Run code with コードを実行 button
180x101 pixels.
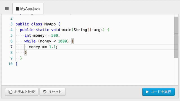158,92
